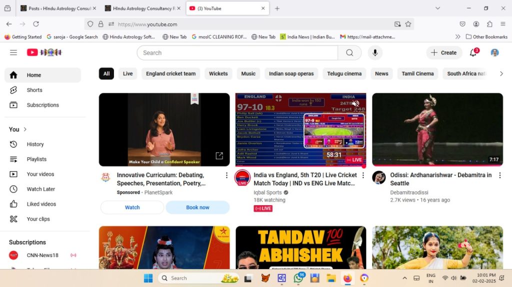The image size is (512, 287).
Task: Open Odissi Ardhanarishwar video title
Action: [441, 179]
